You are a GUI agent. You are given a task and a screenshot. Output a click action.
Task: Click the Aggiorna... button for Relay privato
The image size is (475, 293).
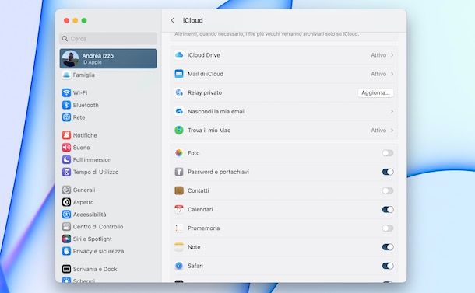(x=375, y=92)
